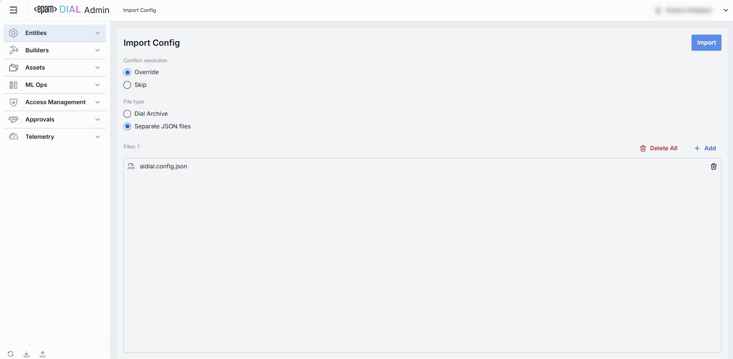The image size is (733, 359).
Task: Expand the Approvals section chevron
Action: point(98,120)
